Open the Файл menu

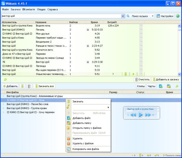coord(5,9)
